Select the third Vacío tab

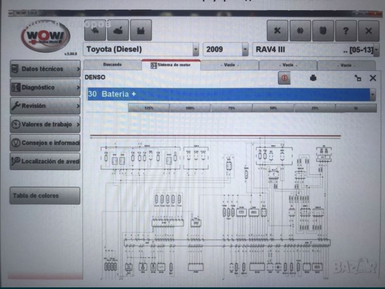(346, 65)
